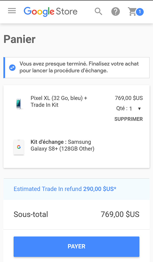
Task: Click the Panier page heading
Action: 19,39
